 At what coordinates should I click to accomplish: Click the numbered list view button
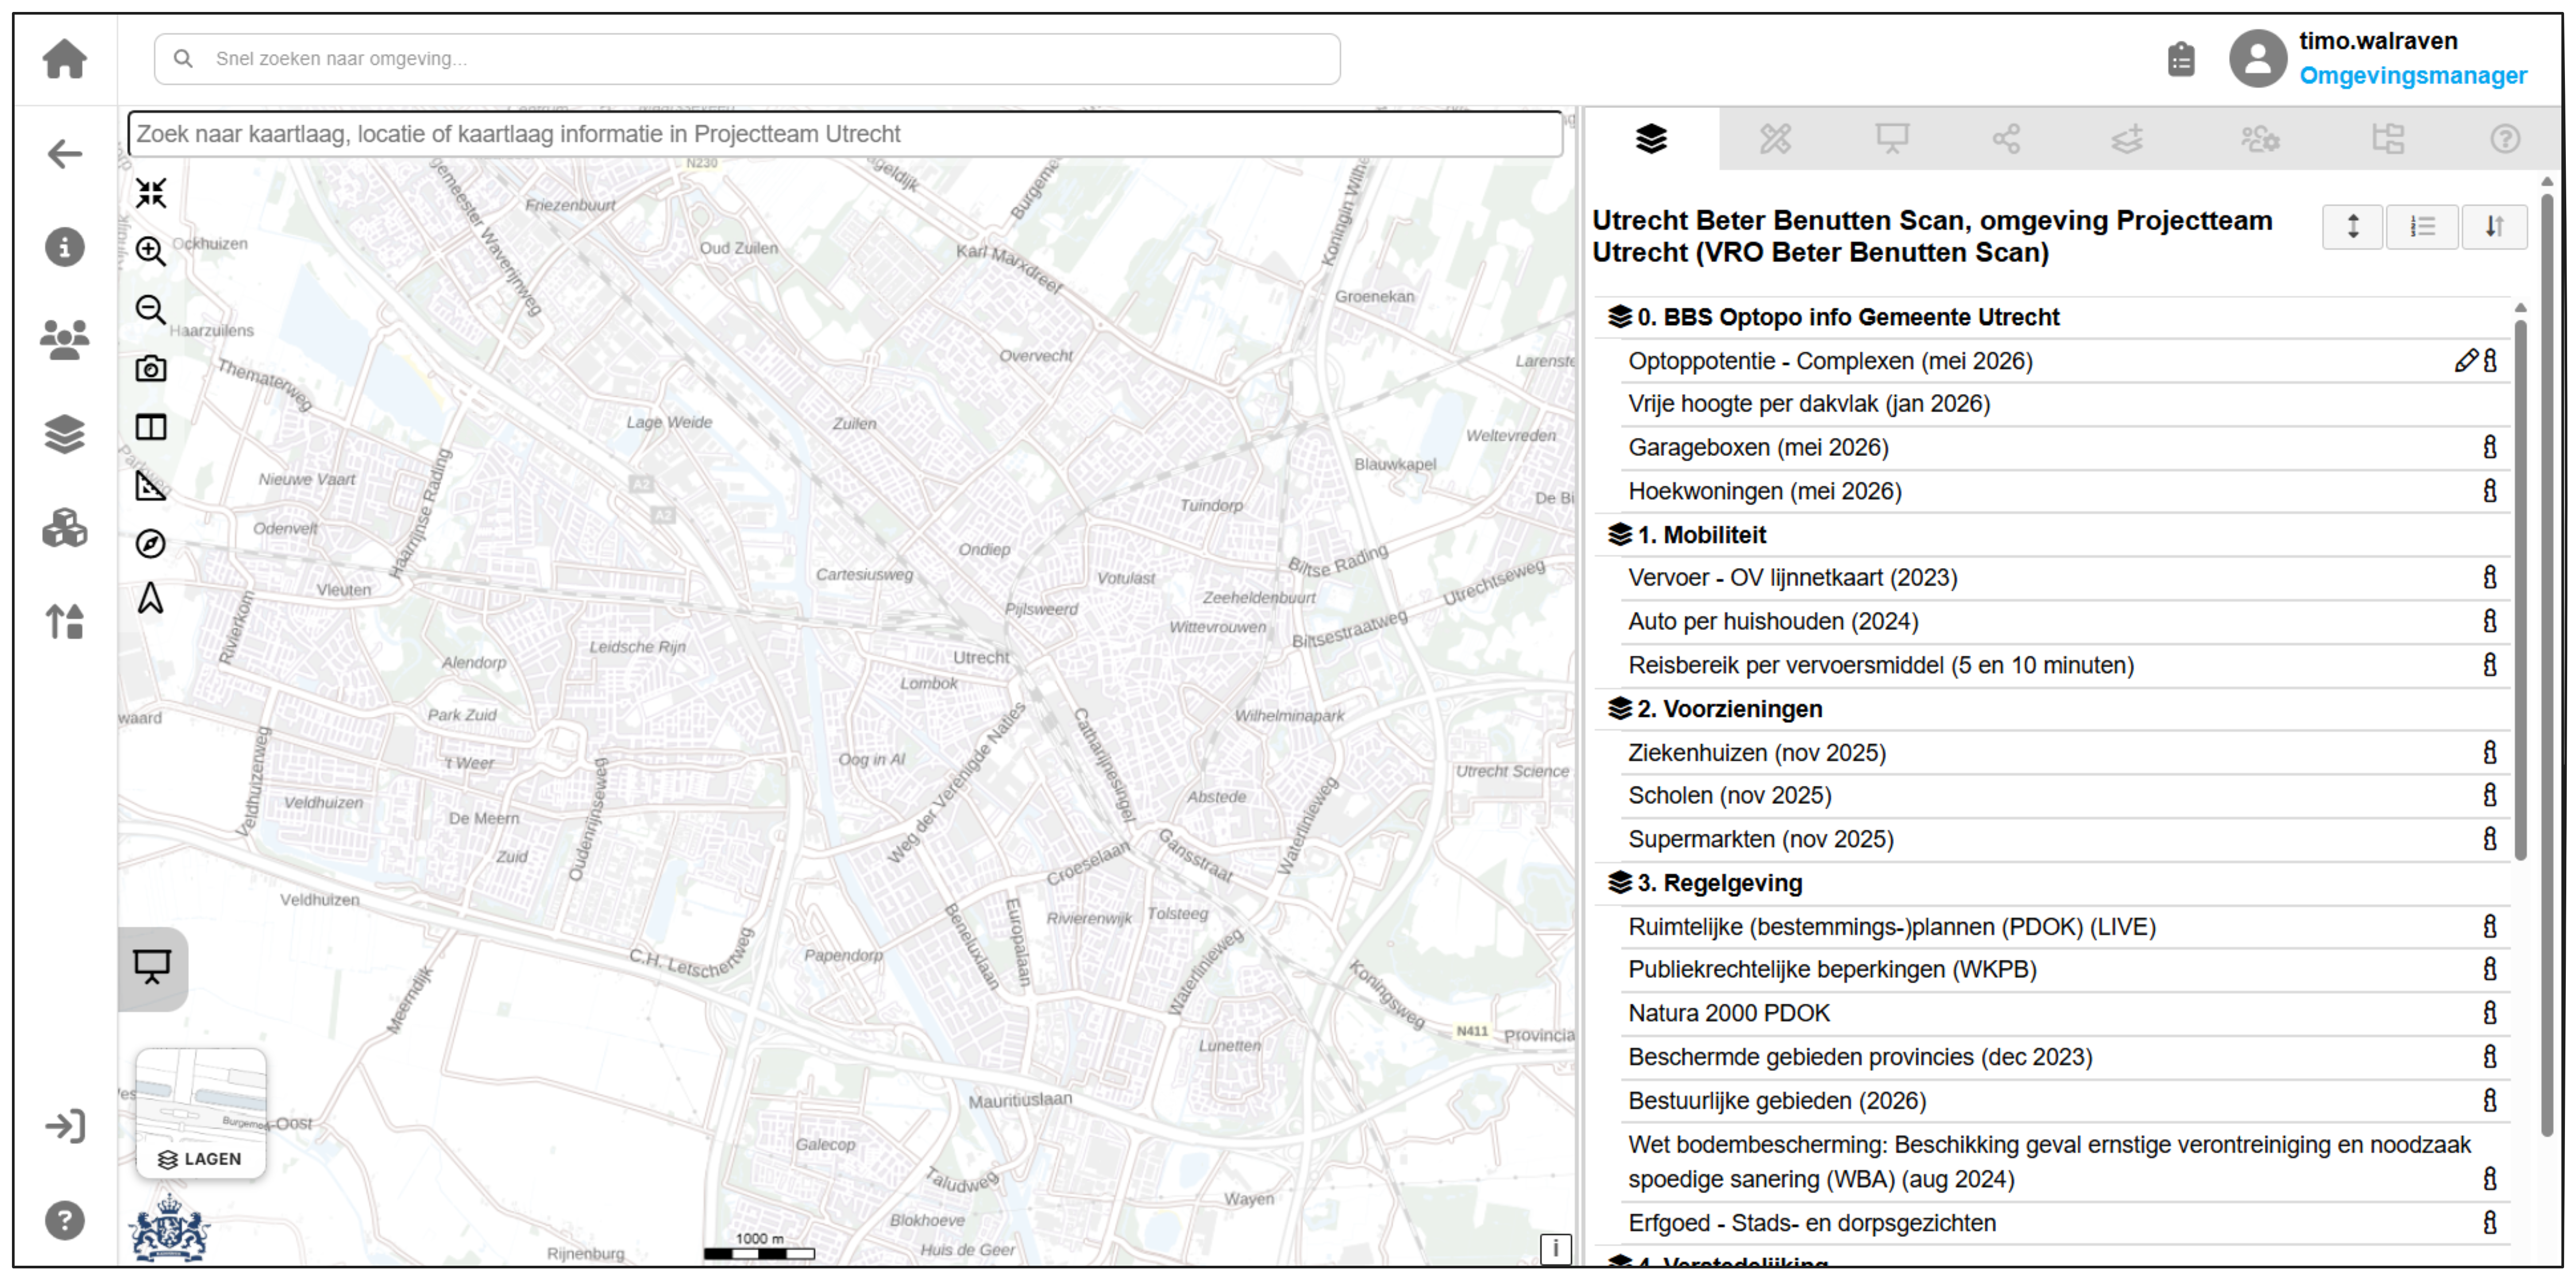click(2422, 227)
